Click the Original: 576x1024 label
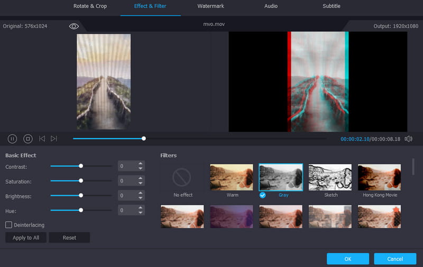423x267 pixels. [25, 26]
